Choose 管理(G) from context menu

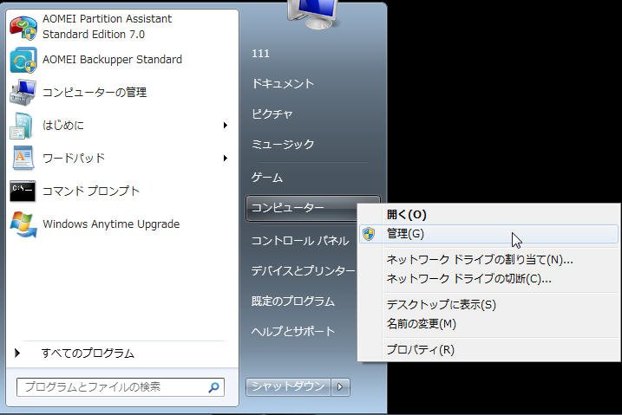click(488, 234)
